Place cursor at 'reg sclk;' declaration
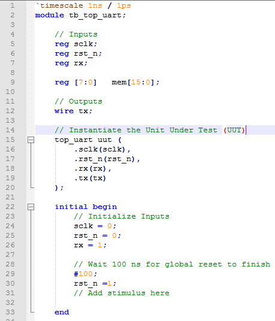This screenshot has width=275, height=321. (75, 44)
